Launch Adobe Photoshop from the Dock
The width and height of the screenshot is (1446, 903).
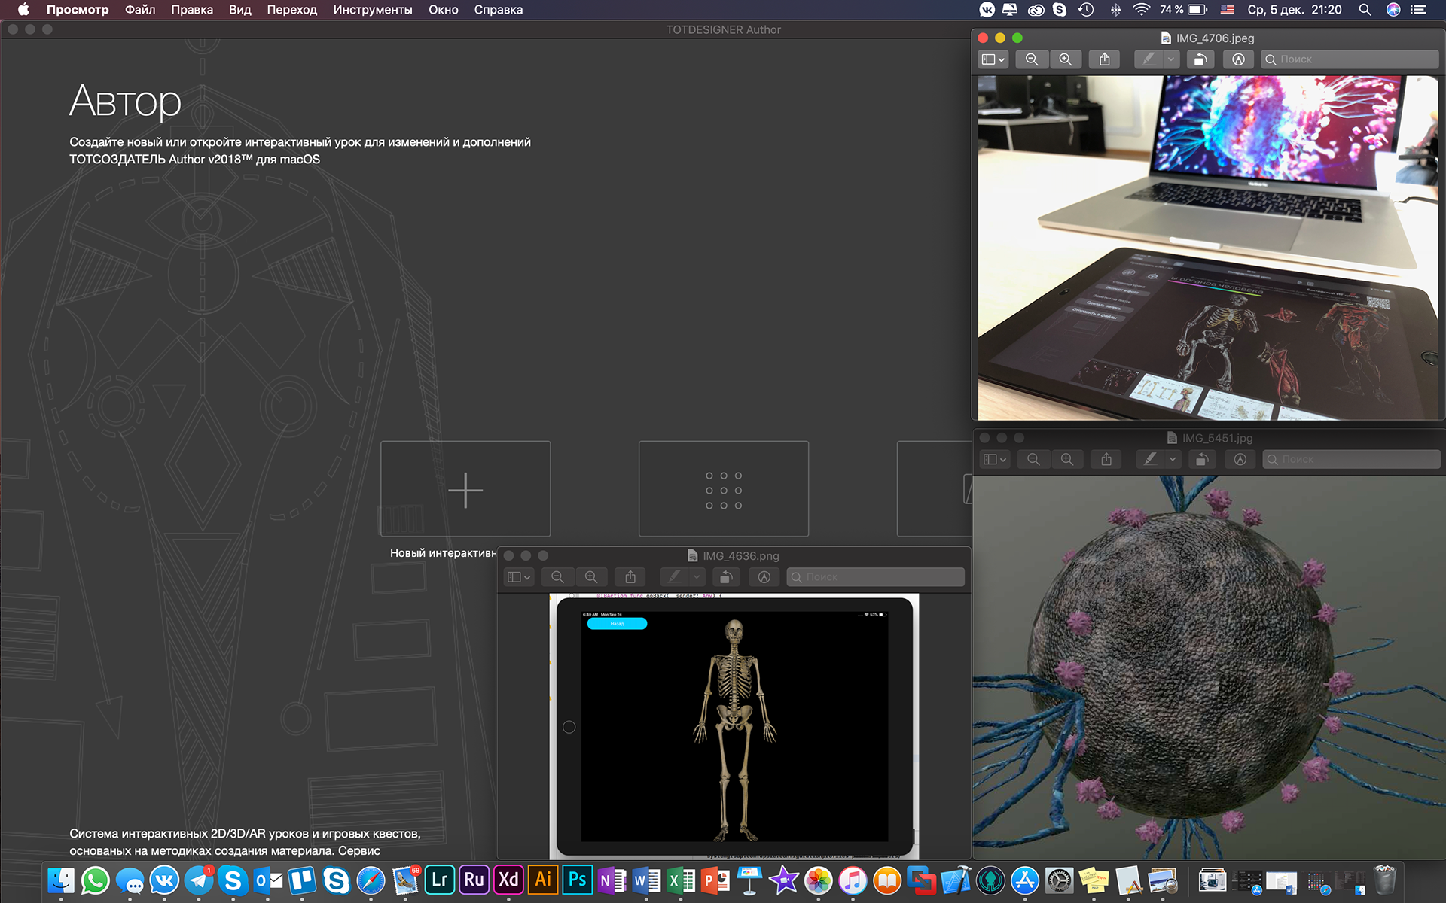coord(578,880)
